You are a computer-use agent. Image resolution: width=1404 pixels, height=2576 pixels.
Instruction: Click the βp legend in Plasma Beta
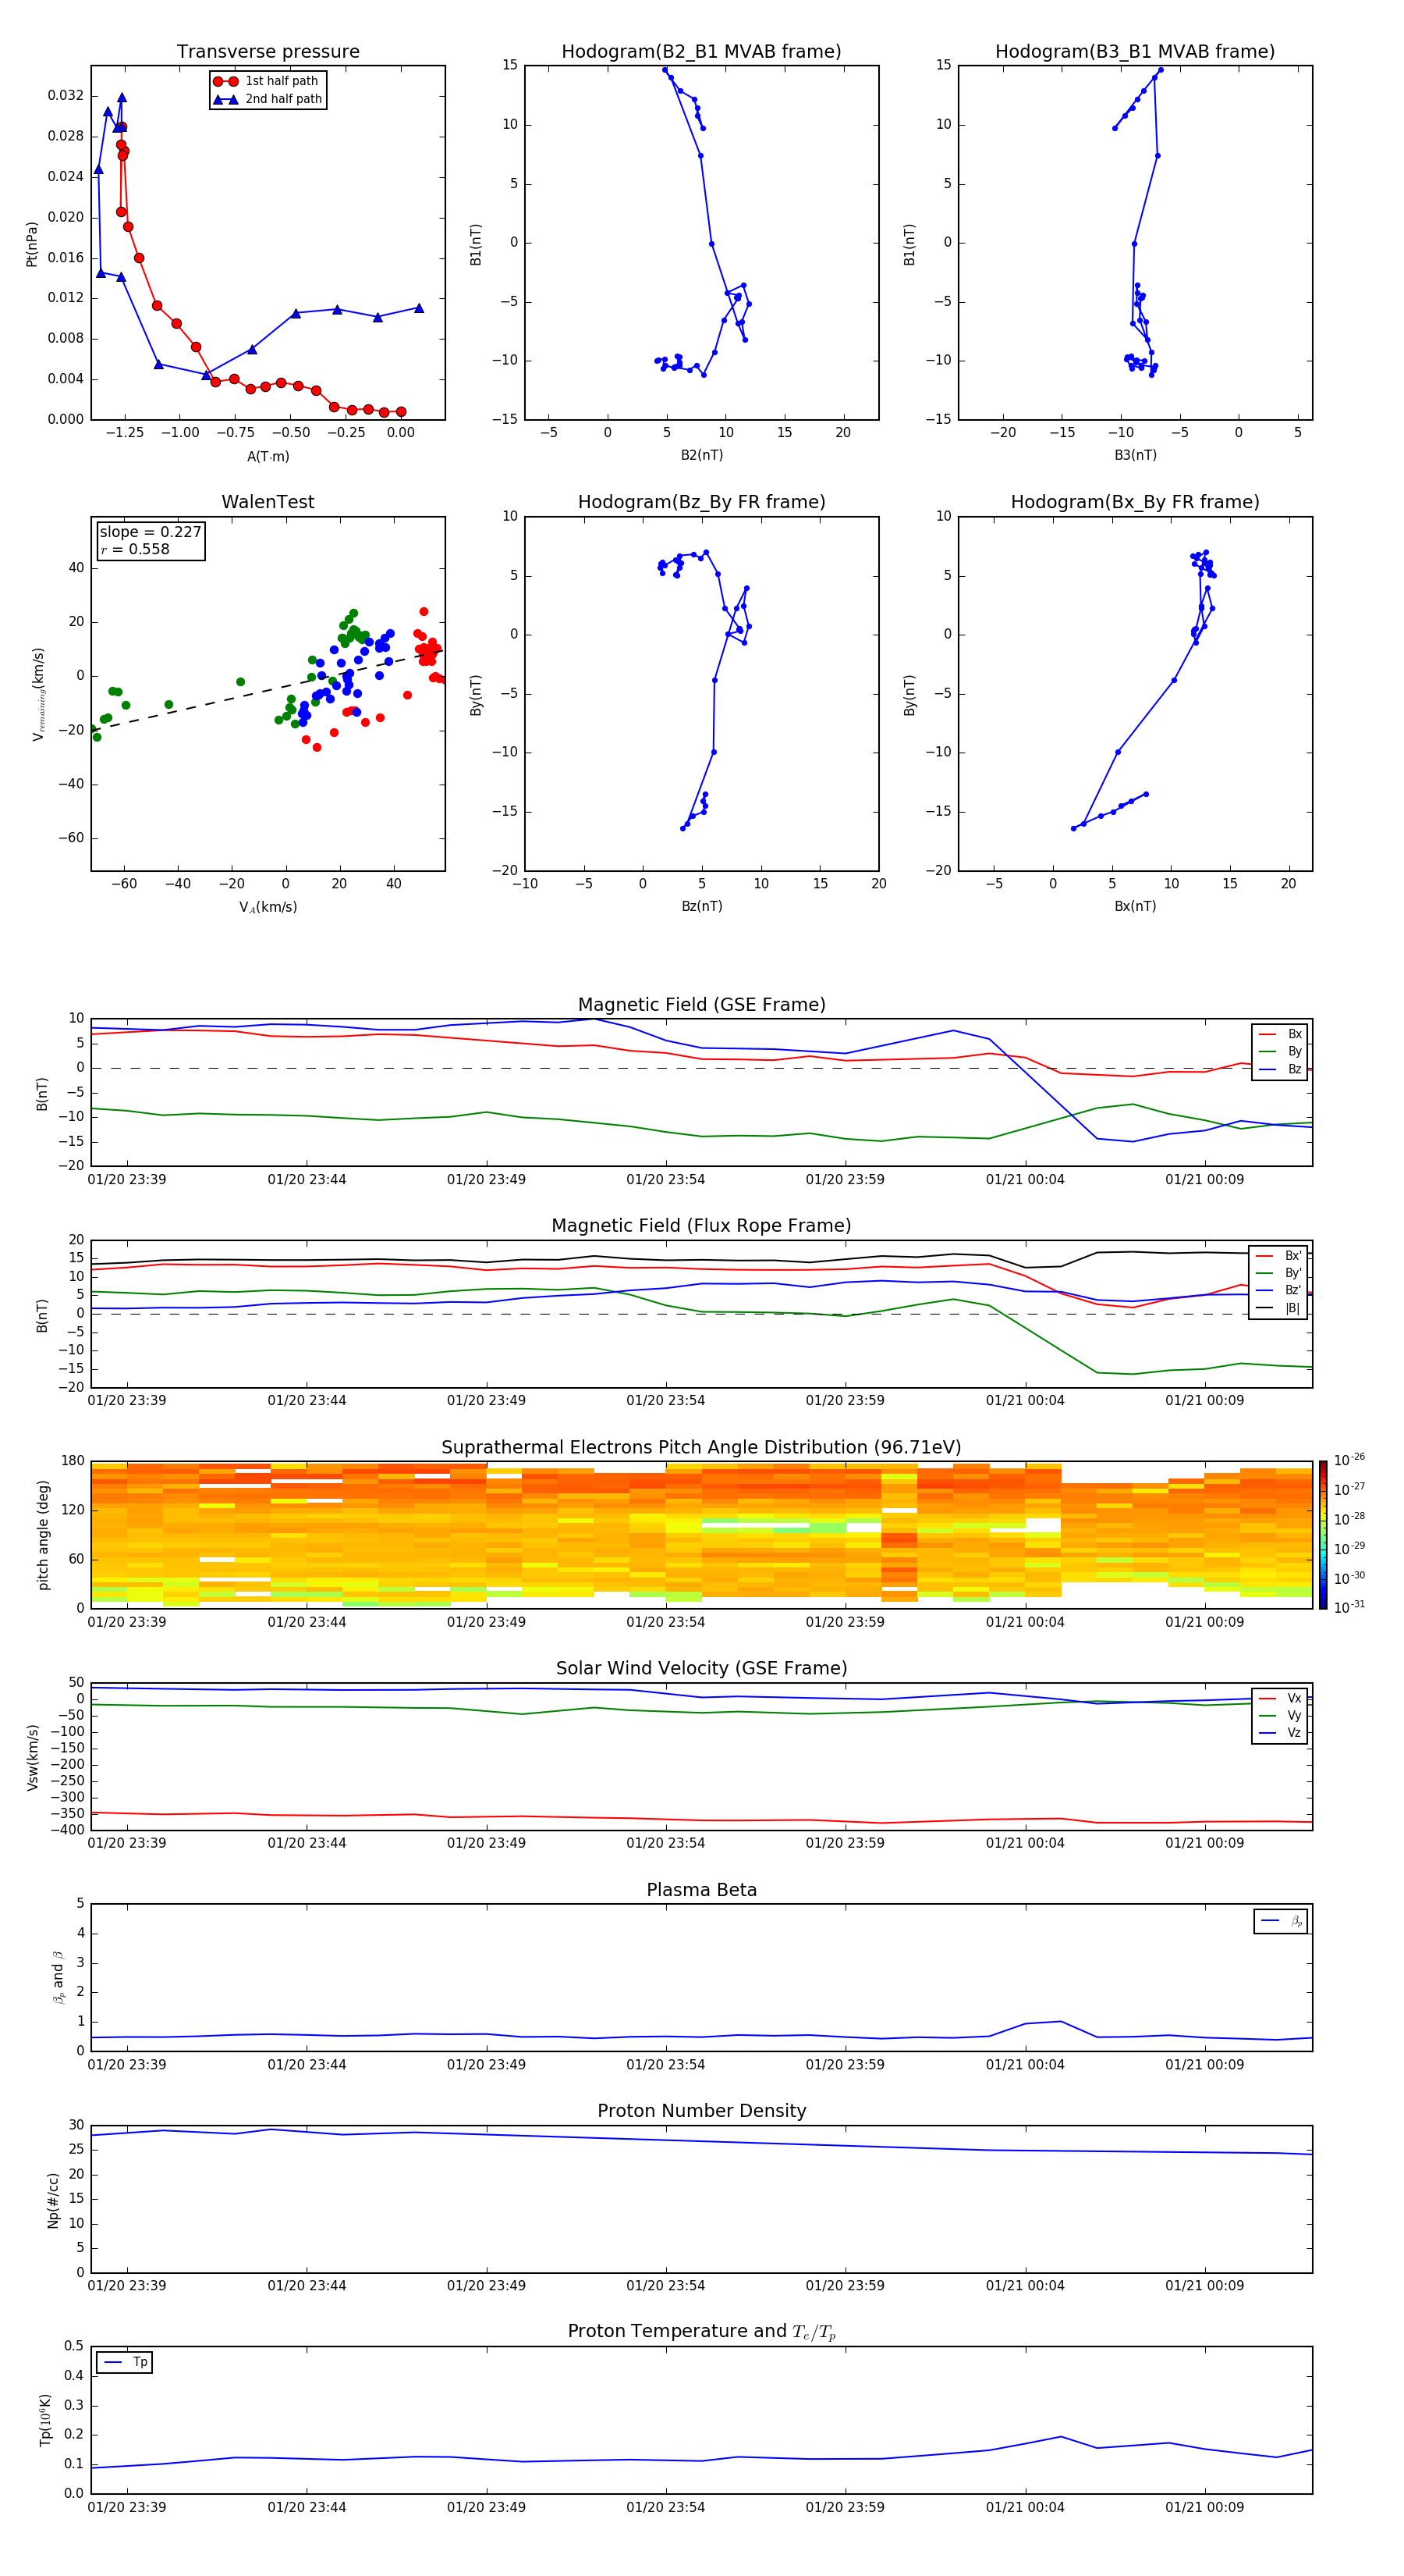1281,1921
